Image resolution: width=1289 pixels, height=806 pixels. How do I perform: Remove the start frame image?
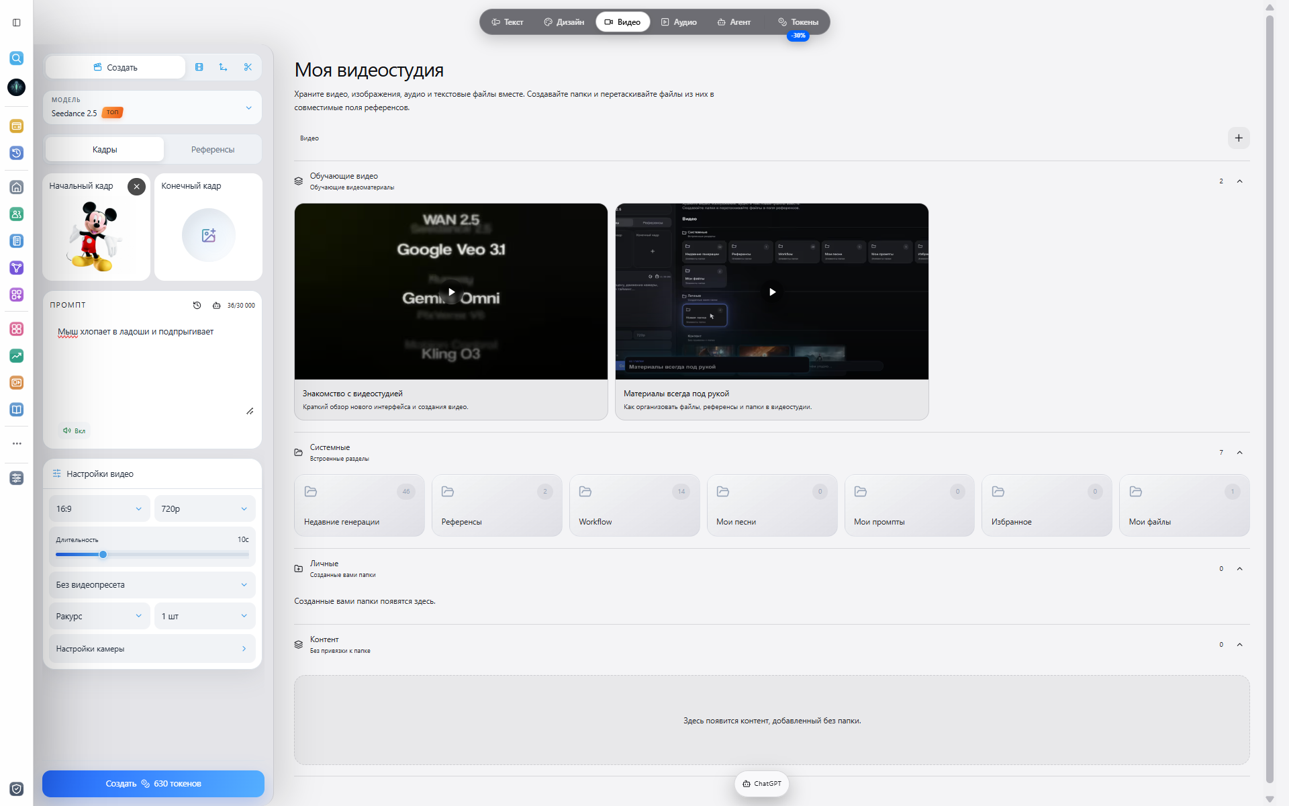(x=136, y=187)
